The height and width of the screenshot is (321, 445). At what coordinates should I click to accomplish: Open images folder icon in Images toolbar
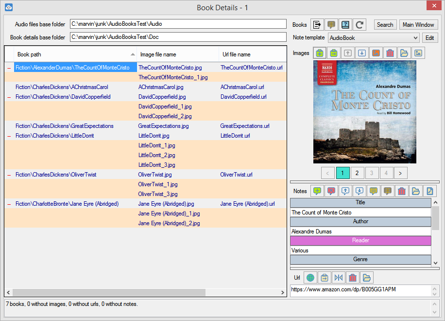coord(404,53)
